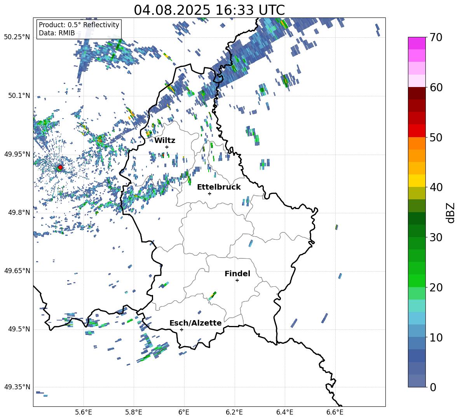This screenshot has height=420, width=460.
Task: Click the 49.65°N latitude label
Action: pyautogui.click(x=17, y=271)
